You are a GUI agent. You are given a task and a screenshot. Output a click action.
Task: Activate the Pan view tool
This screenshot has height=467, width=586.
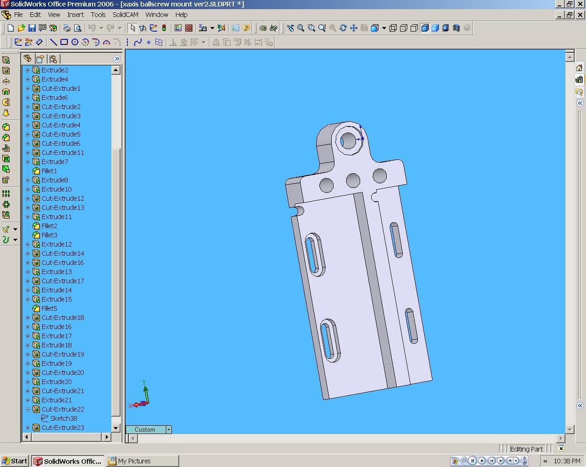tap(353, 28)
